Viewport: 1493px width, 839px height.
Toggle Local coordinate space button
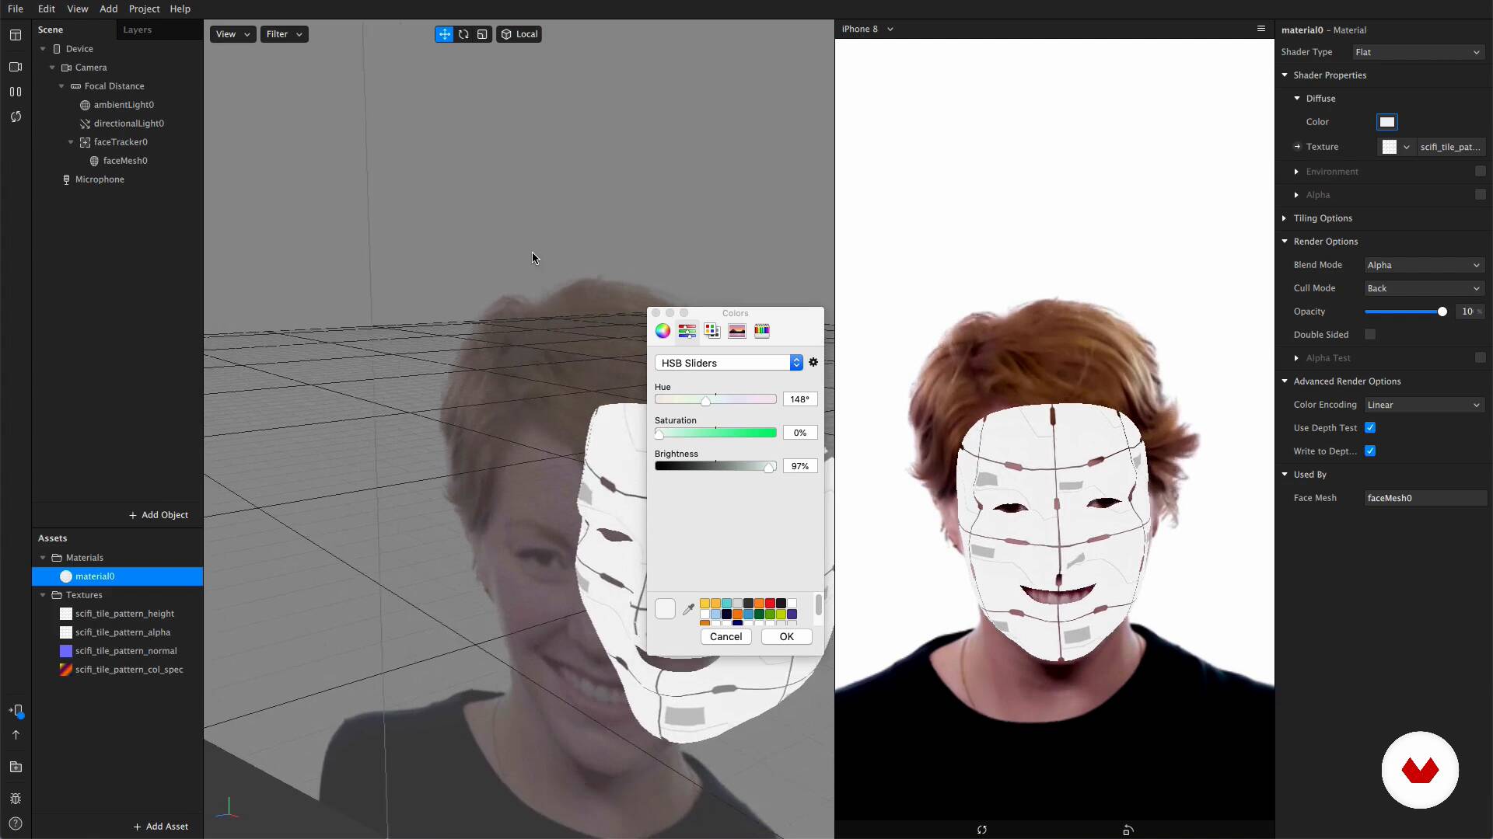(519, 34)
